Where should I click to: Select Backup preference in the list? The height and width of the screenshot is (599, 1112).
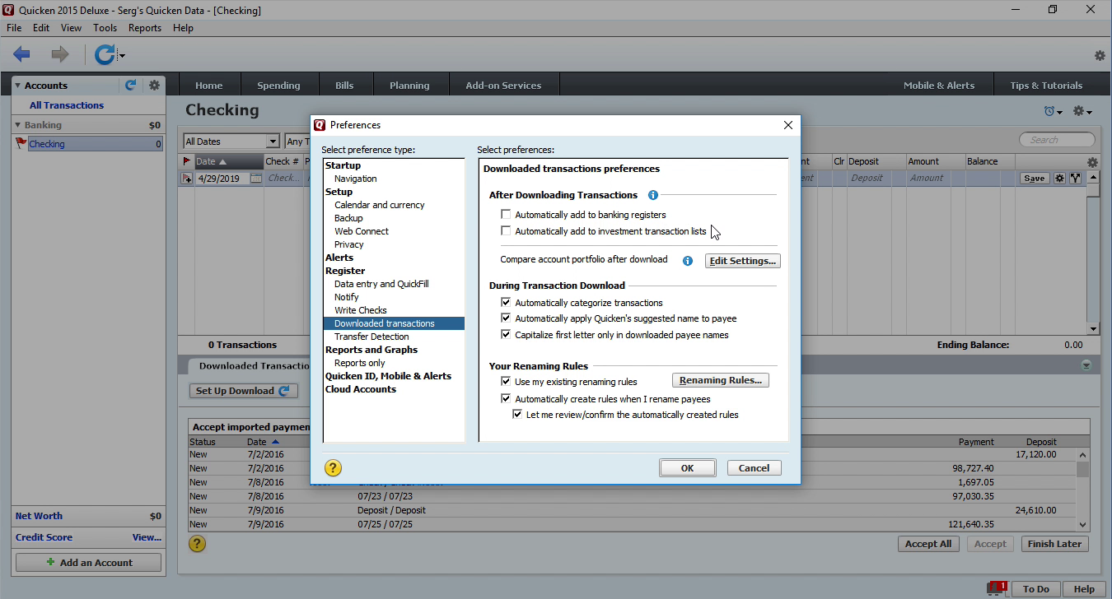pos(348,218)
